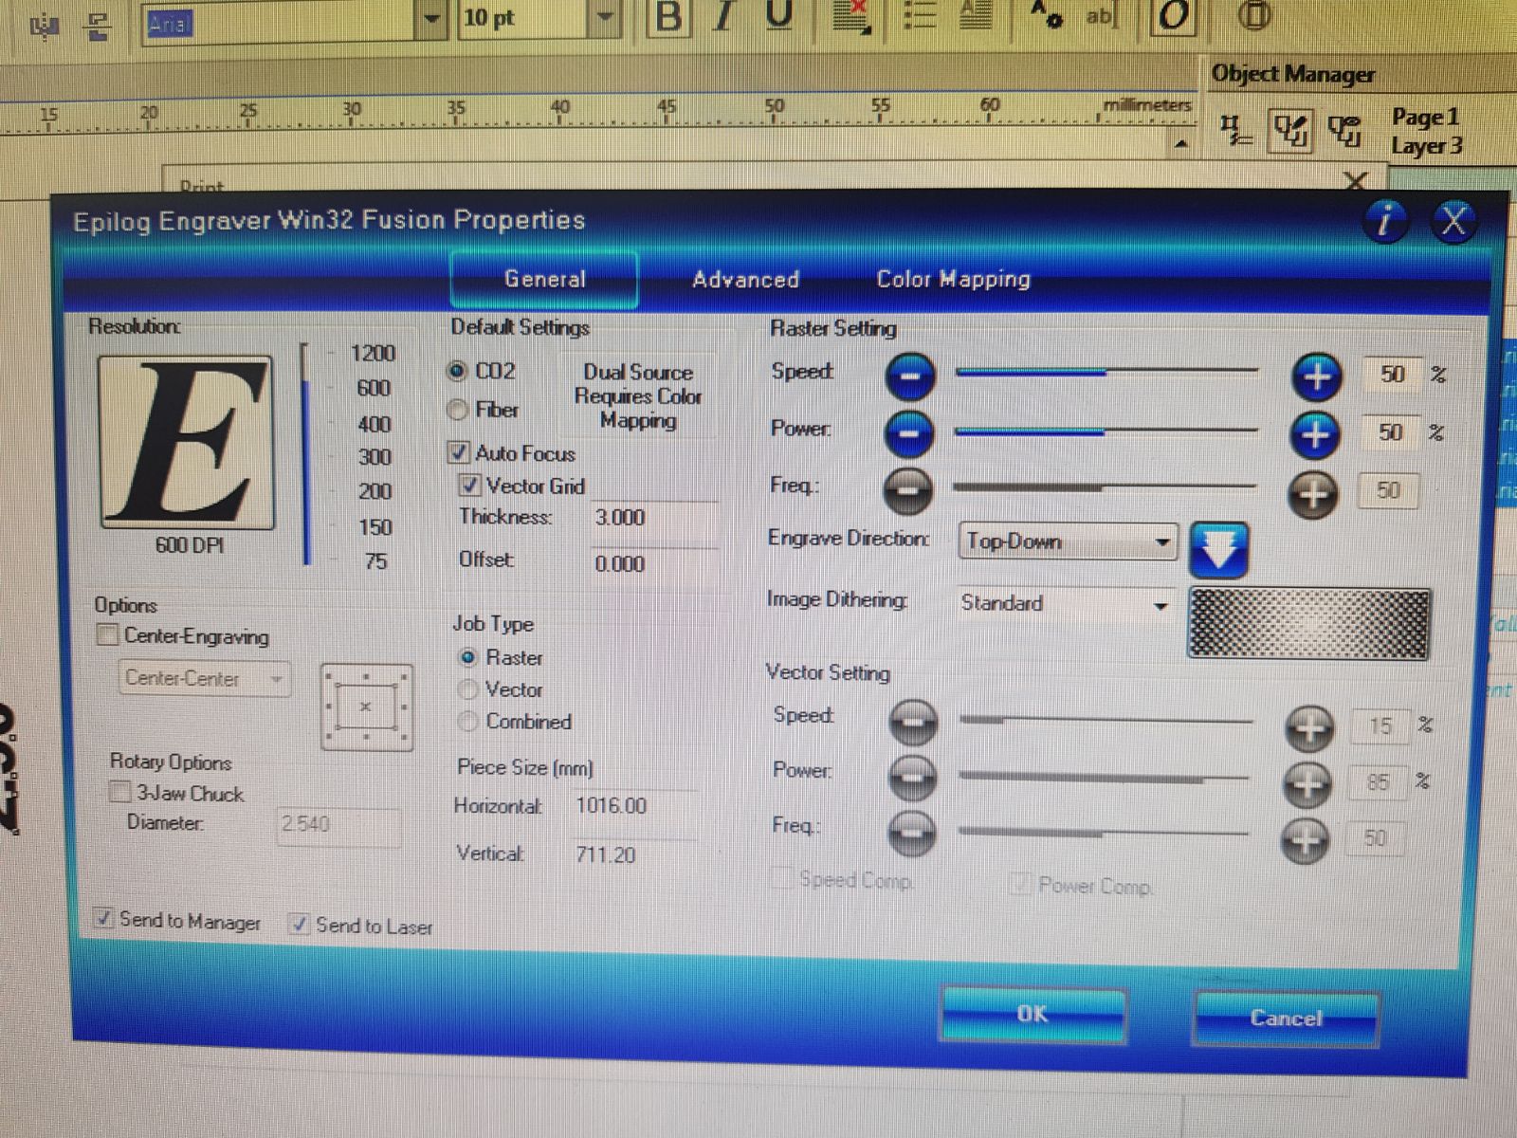Click the resolution vertical slider
Viewport: 1517px width, 1138px height.
(x=305, y=454)
